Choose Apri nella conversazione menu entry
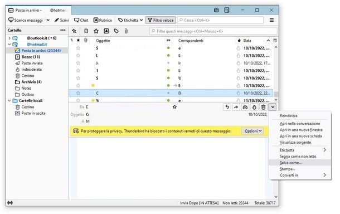Viewport: 340px width, 214px height. [x=300, y=124]
